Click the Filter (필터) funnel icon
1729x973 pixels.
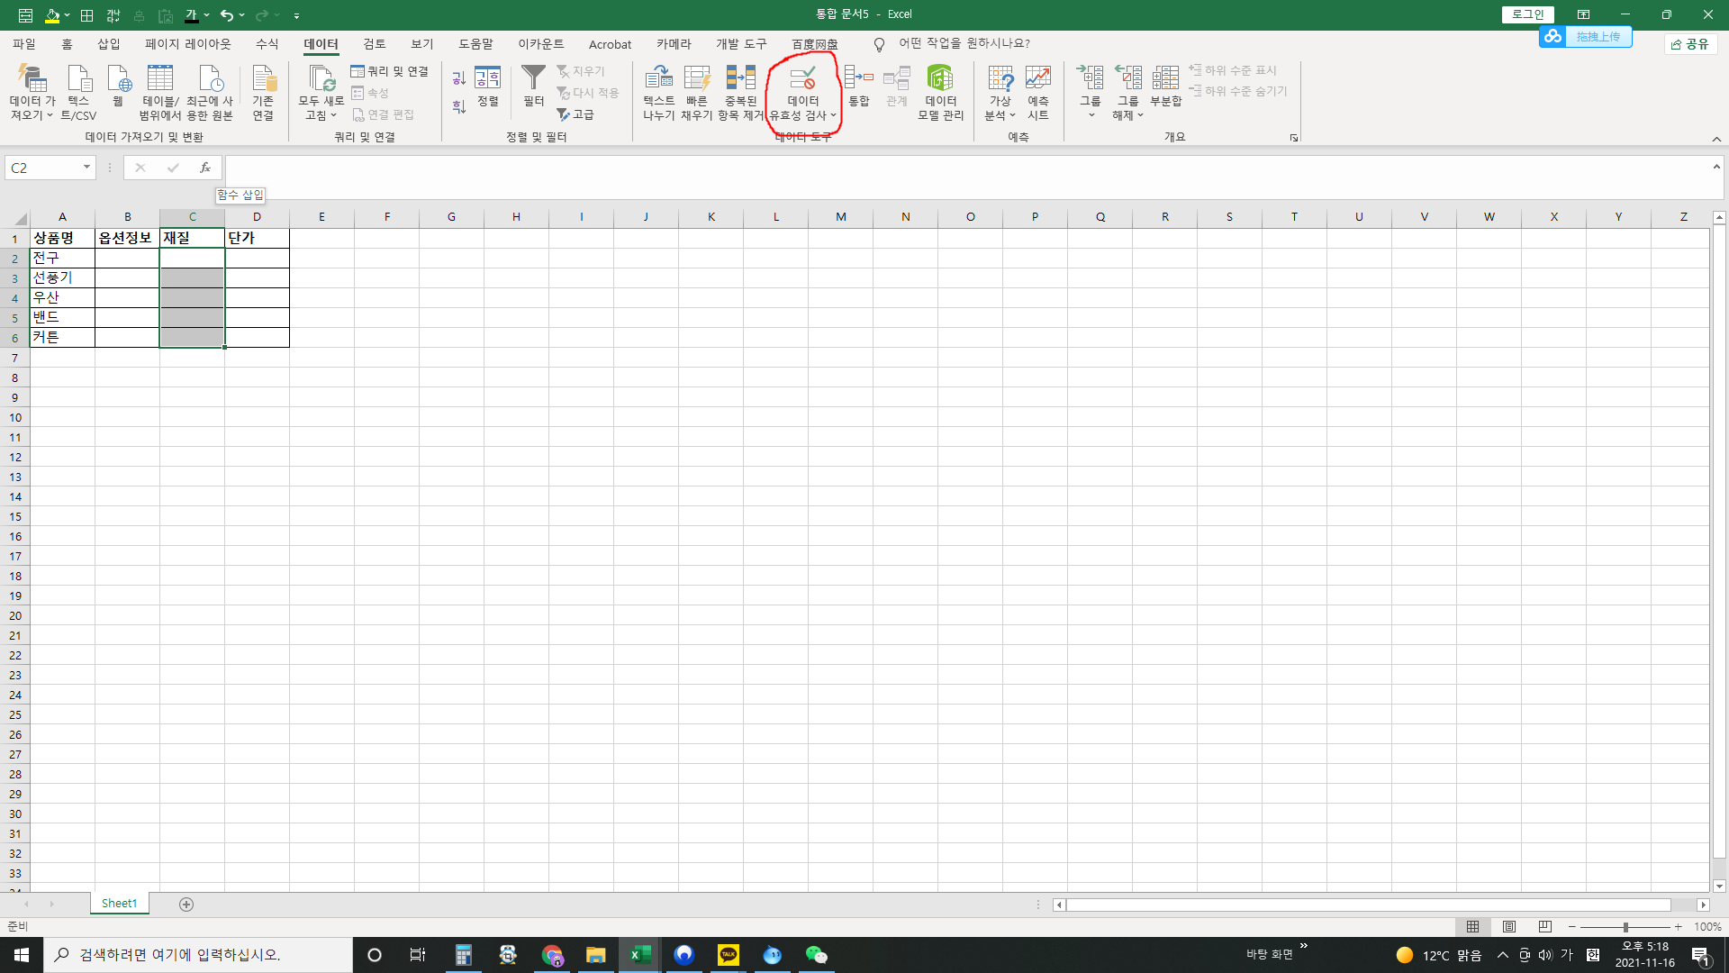pyautogui.click(x=533, y=79)
